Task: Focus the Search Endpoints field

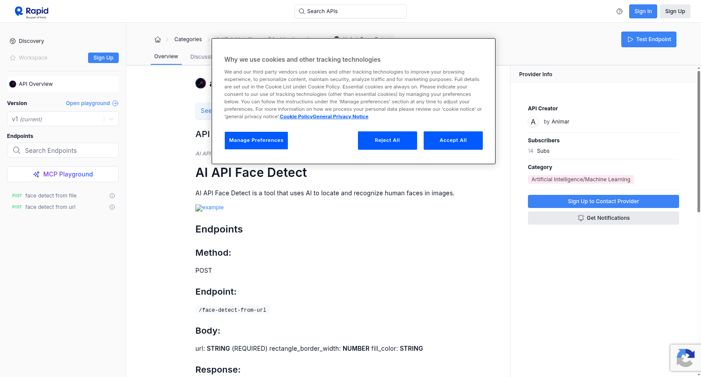Action: click(x=63, y=150)
